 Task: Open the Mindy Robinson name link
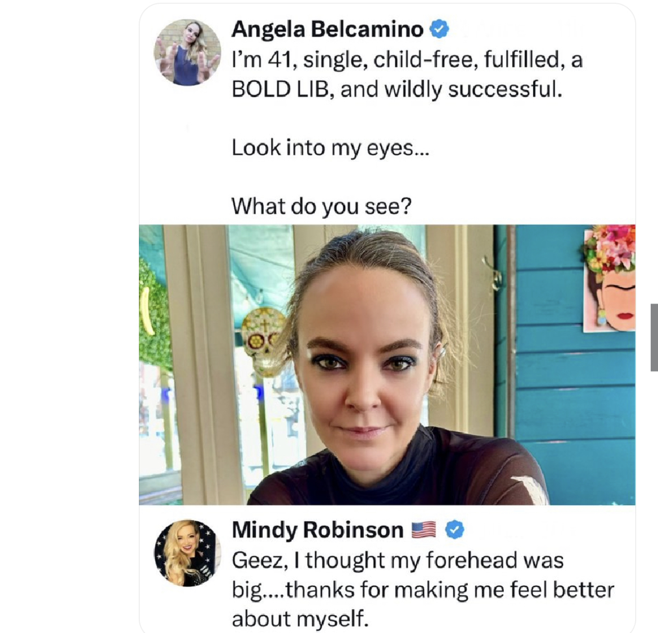point(317,530)
